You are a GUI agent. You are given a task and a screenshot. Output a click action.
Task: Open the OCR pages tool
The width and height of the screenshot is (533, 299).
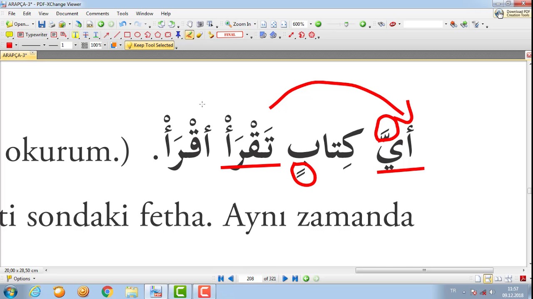[x=90, y=24]
